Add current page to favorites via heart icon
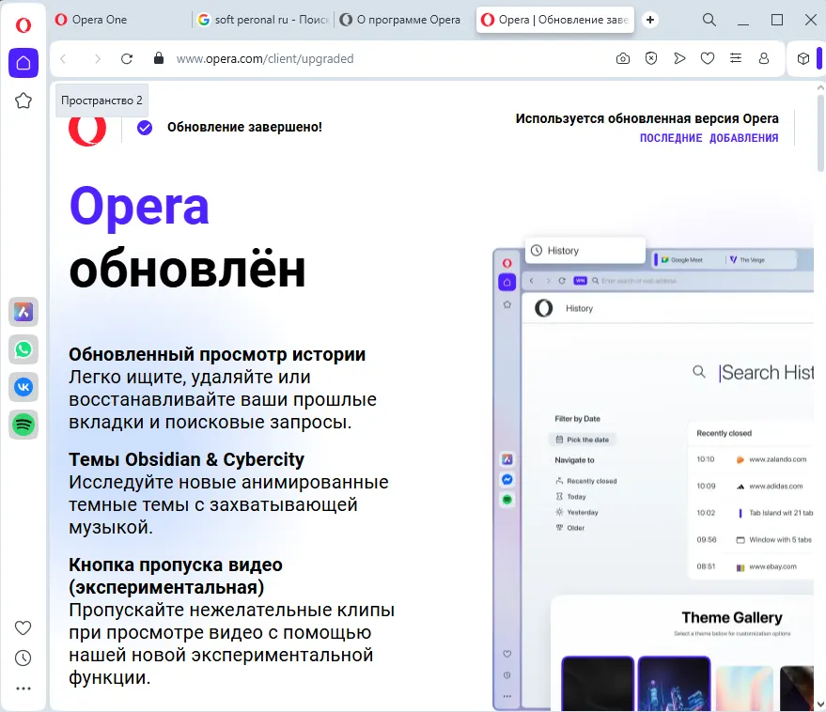This screenshot has width=826, height=712. (x=708, y=58)
